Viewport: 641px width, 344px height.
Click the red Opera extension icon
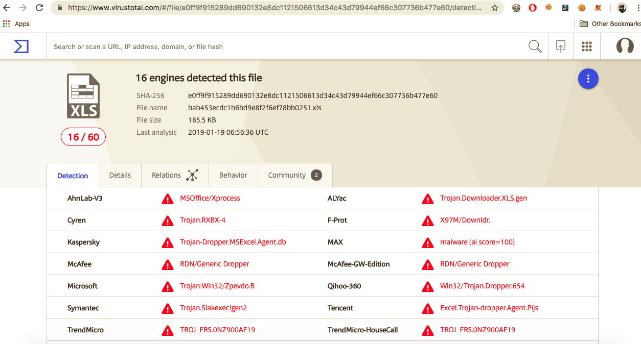(532, 8)
